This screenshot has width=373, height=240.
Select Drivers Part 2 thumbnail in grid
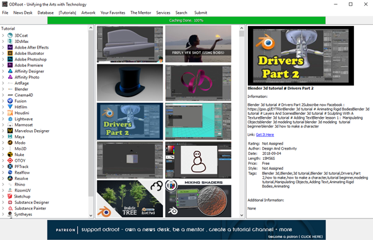(x=130, y=121)
